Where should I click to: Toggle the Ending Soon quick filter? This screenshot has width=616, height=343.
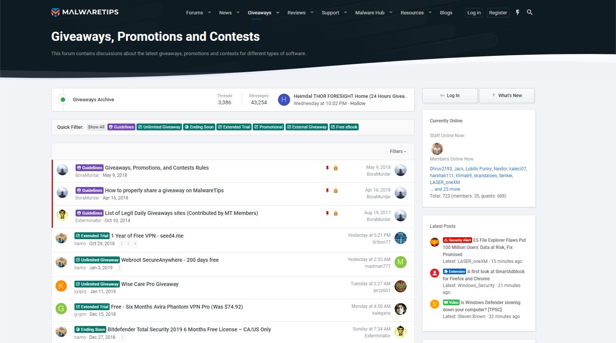(199, 127)
